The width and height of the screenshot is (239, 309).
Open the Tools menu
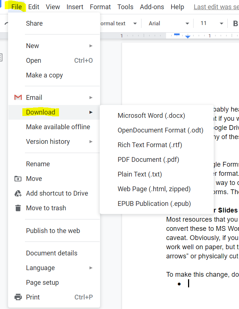point(125,7)
